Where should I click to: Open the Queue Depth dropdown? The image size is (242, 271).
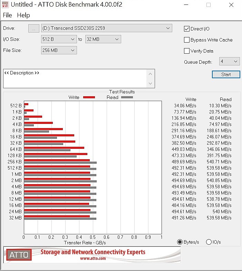point(229,61)
